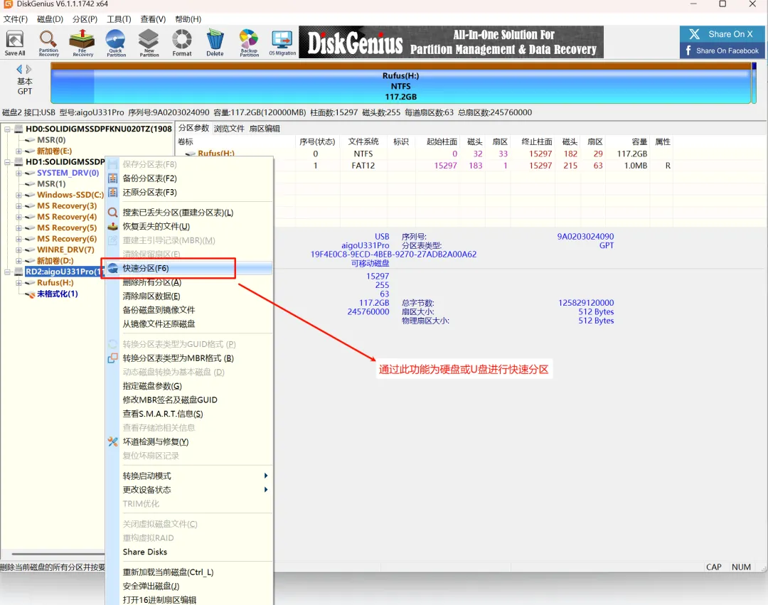Open the 分区(P) menu
Screen dimensions: 768x605
pyautogui.click(x=85, y=19)
